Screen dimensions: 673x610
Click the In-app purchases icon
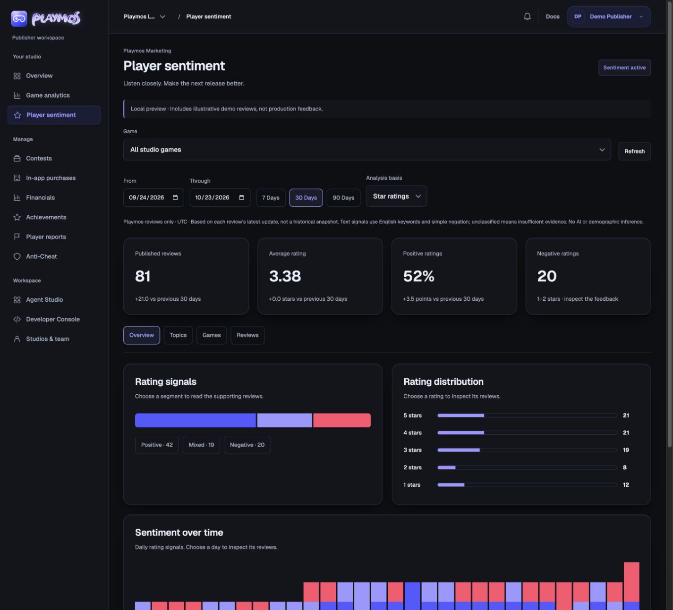(17, 178)
